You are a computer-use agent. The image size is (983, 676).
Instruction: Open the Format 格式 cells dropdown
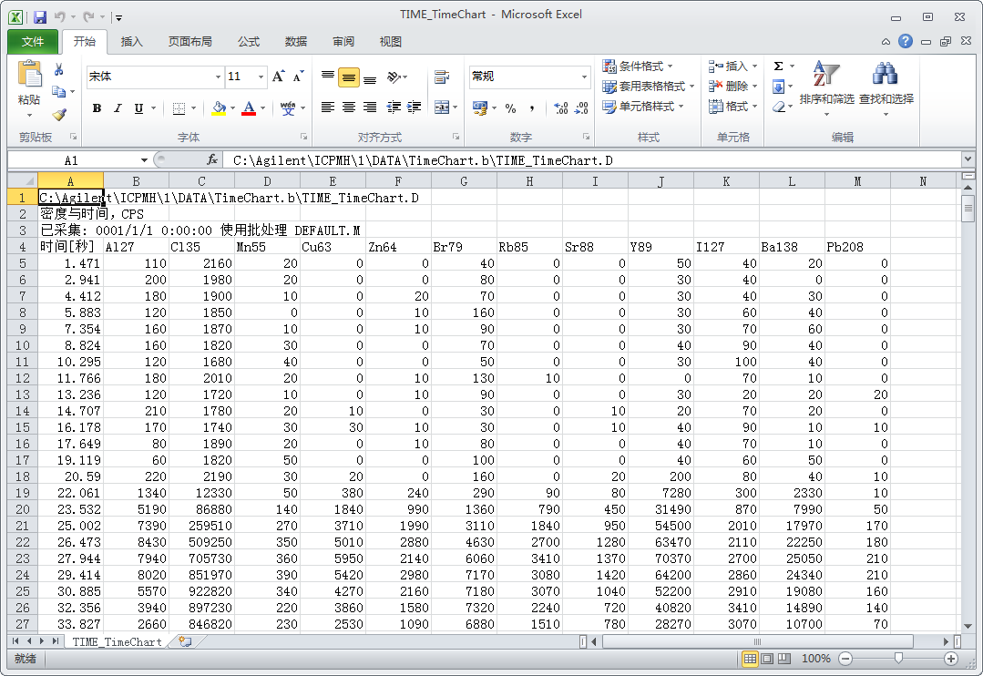pos(732,107)
